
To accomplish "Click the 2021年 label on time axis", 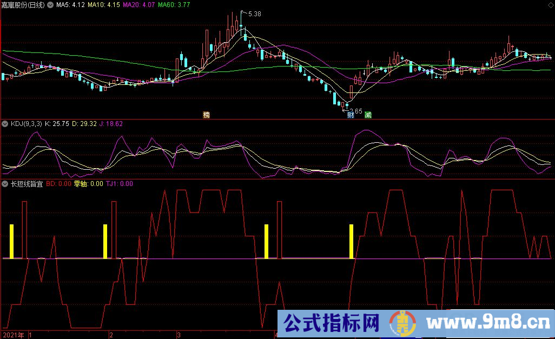I will point(14,335).
